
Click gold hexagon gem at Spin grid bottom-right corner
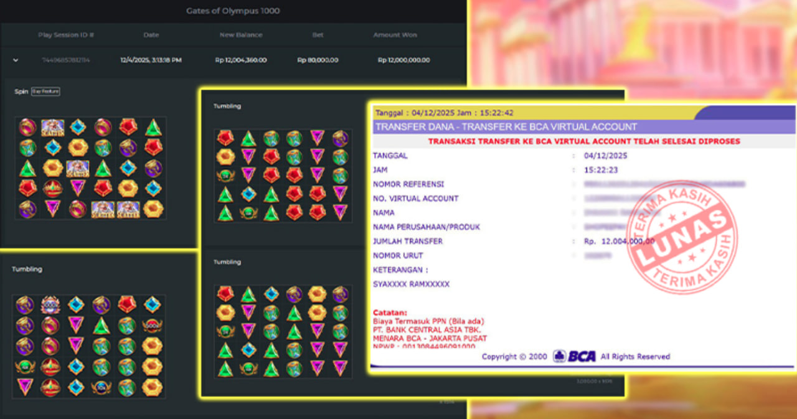point(153,209)
